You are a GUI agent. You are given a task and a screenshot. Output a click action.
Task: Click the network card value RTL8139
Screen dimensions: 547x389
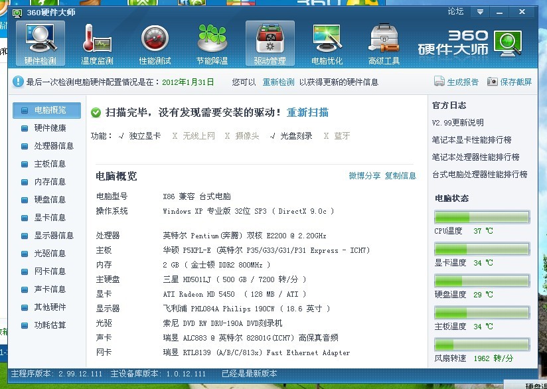coord(256,352)
